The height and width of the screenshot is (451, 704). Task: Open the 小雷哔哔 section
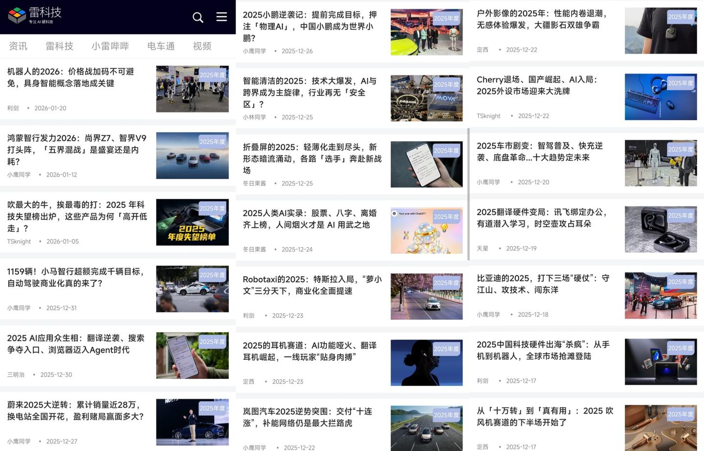[110, 46]
